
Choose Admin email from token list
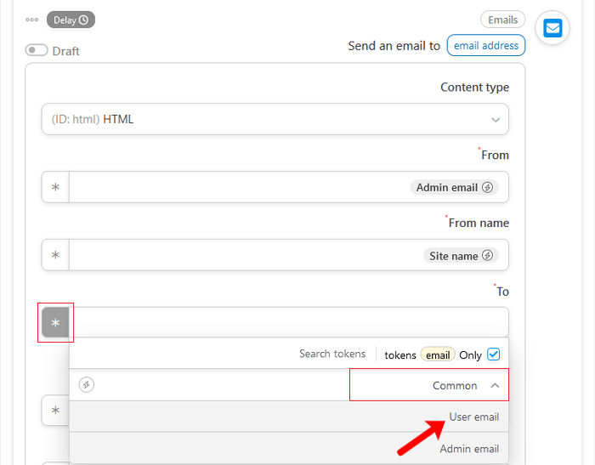(x=469, y=448)
